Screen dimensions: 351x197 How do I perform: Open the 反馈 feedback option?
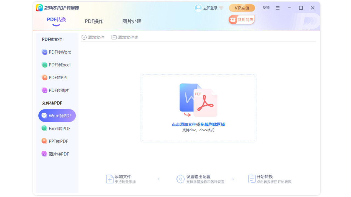266,8
